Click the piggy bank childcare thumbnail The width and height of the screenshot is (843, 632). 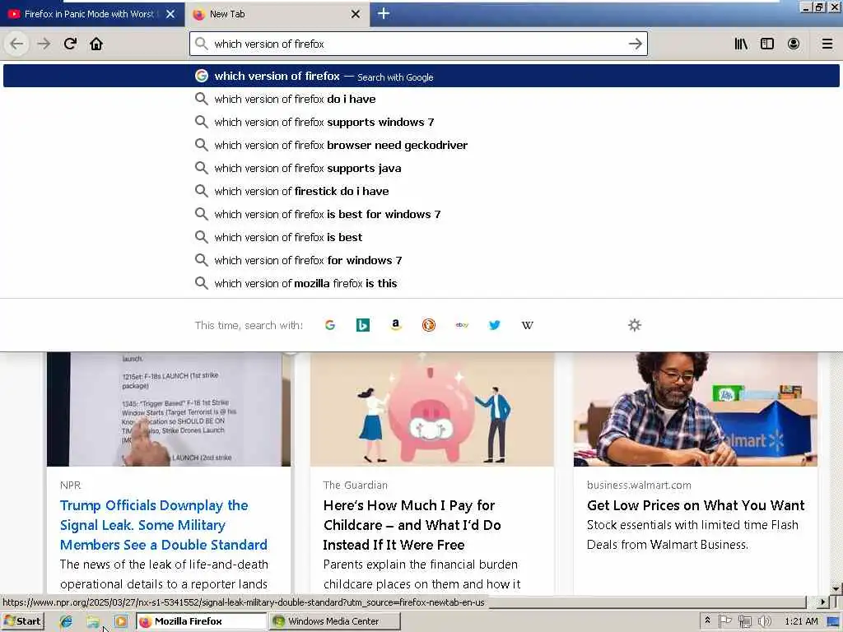[x=431, y=409]
